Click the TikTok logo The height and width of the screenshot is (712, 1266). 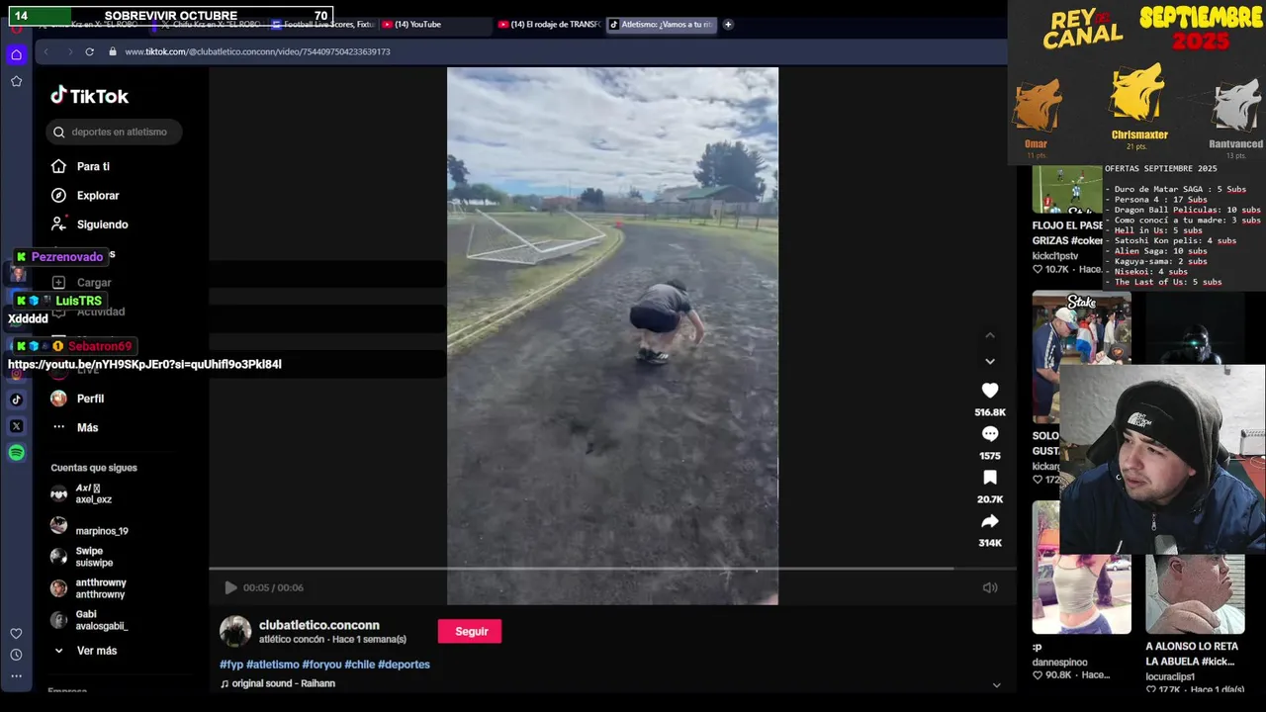click(90, 96)
